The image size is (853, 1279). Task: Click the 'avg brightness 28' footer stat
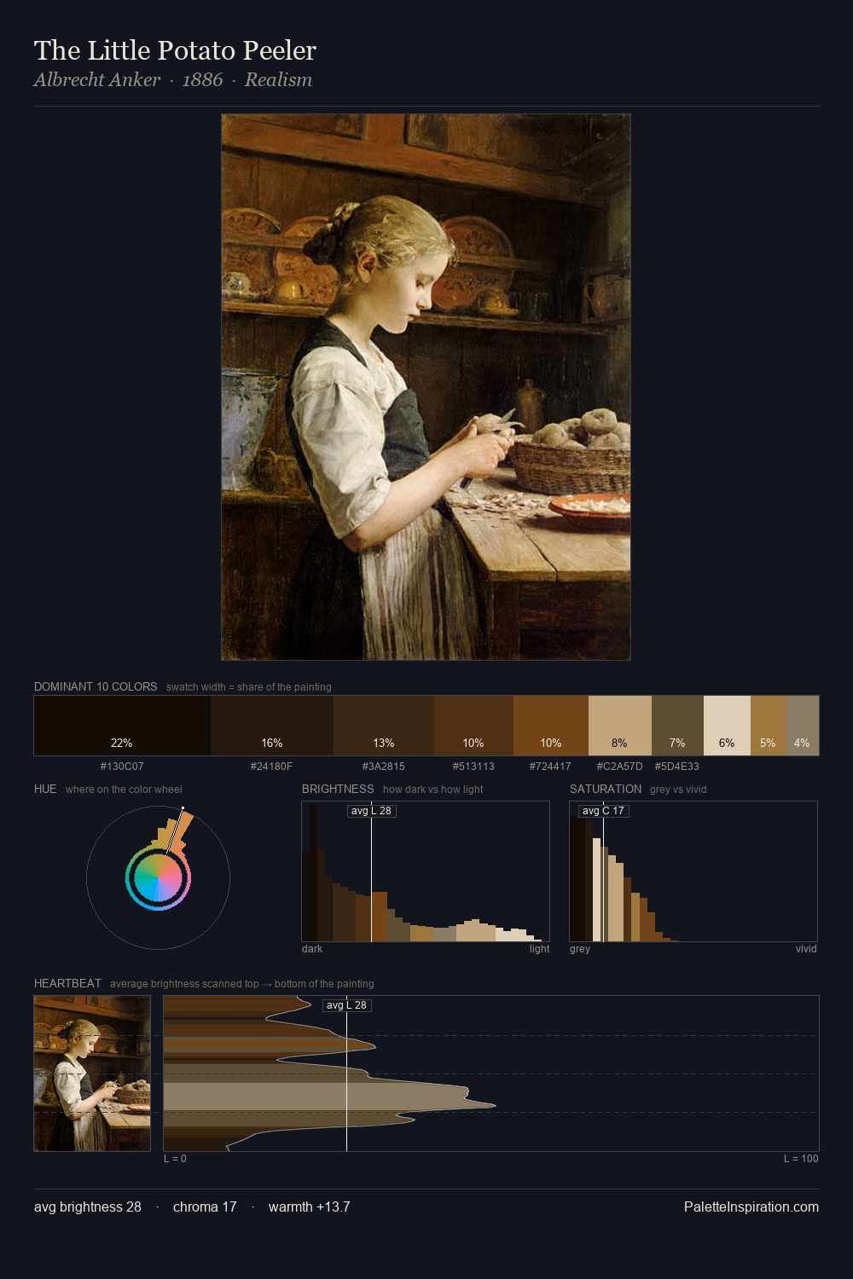coord(88,1207)
